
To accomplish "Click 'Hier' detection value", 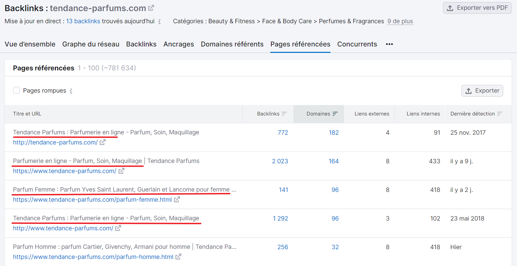I will point(456,247).
